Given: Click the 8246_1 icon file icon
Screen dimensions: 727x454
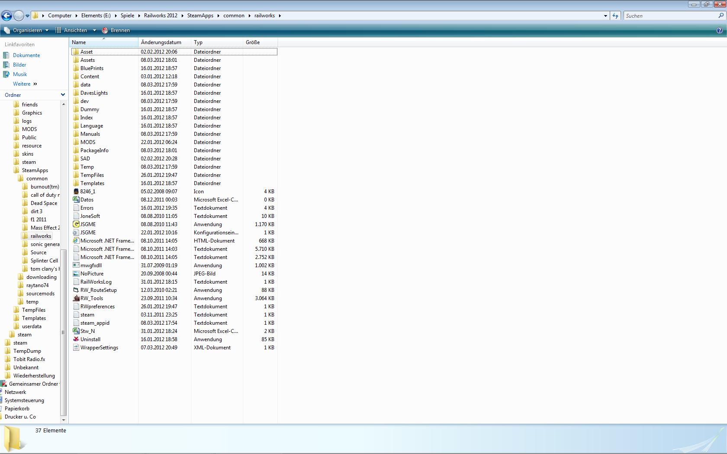Looking at the screenshot, I should click(x=76, y=192).
